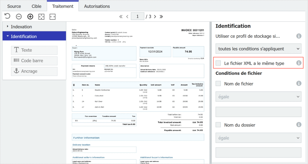308x164 pixels.
Task: Open 'toutes les conditions s'appliquent' dropdown
Action: point(258,48)
